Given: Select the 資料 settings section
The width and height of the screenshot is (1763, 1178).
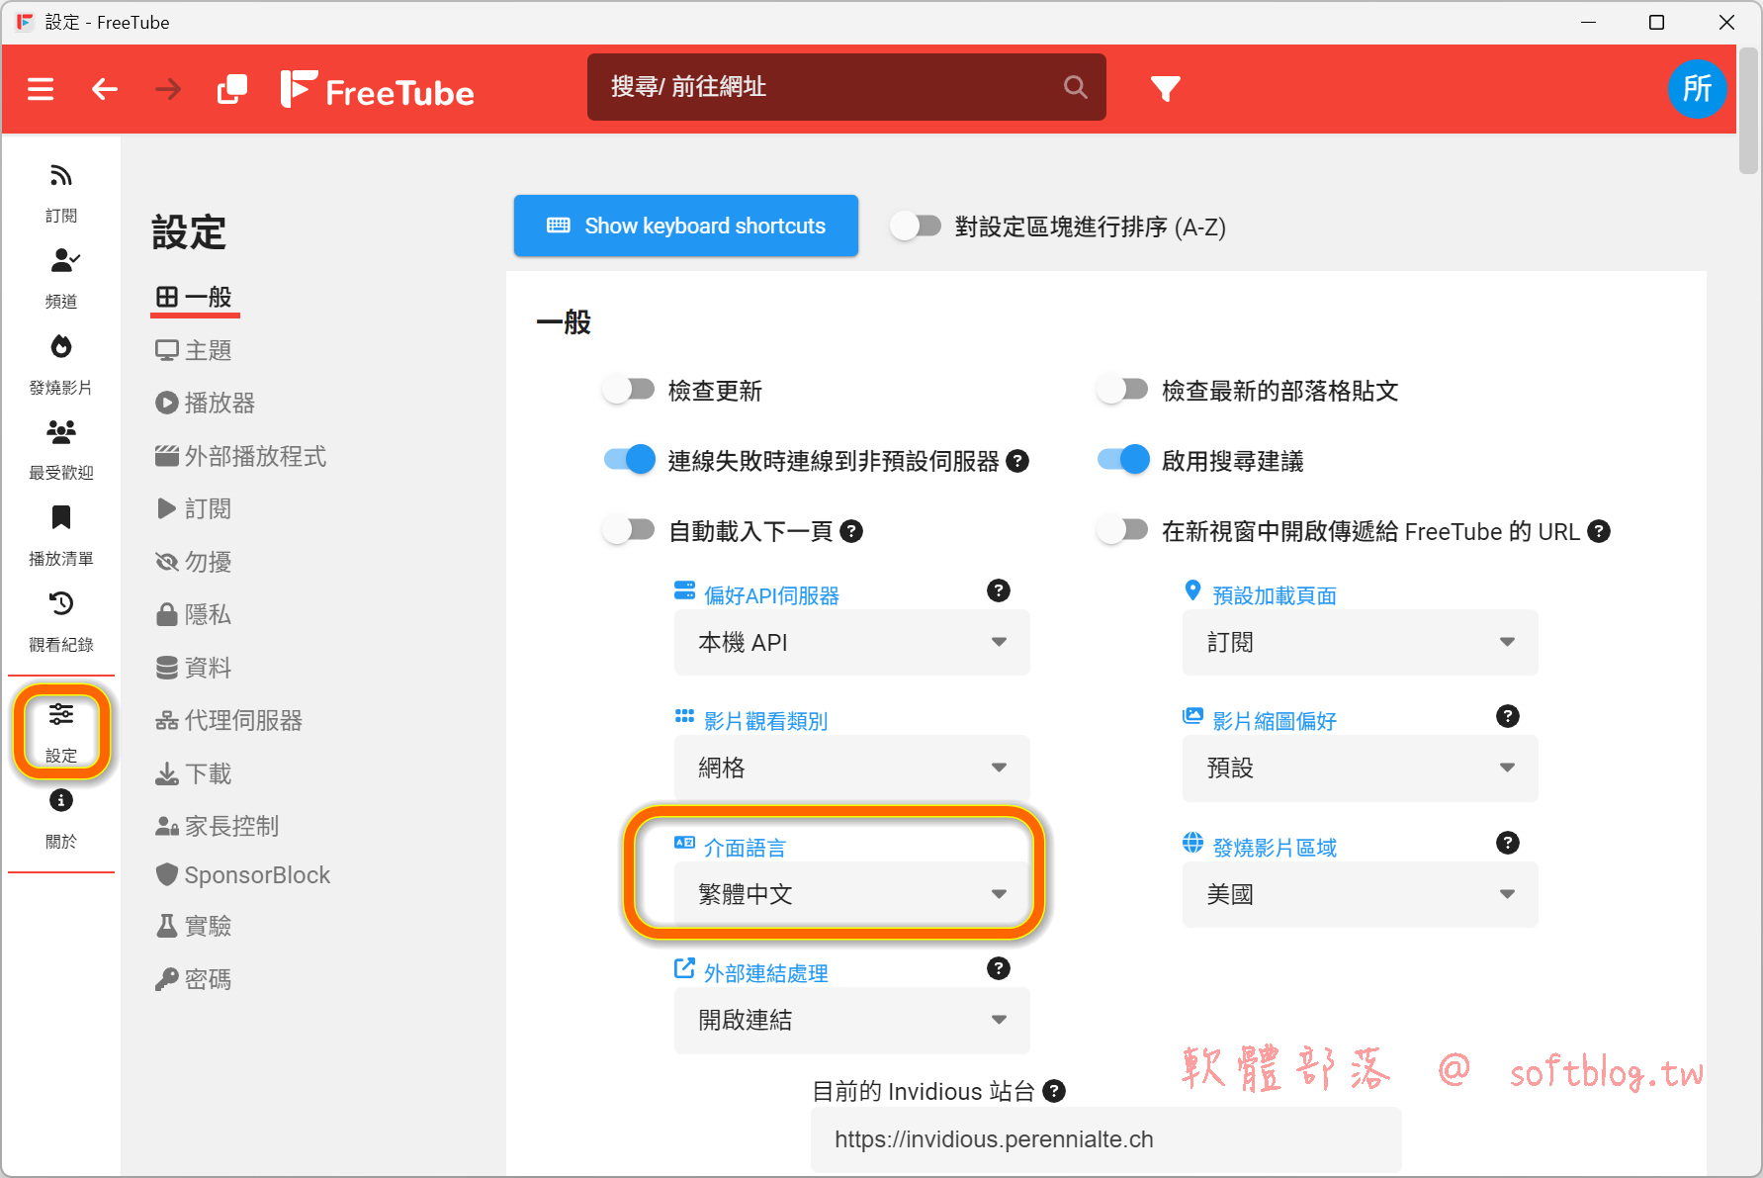Looking at the screenshot, I should pos(194,668).
